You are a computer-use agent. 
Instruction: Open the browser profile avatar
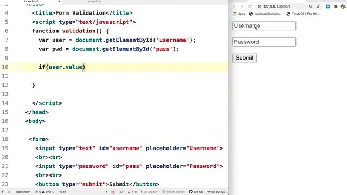tap(343, 6)
